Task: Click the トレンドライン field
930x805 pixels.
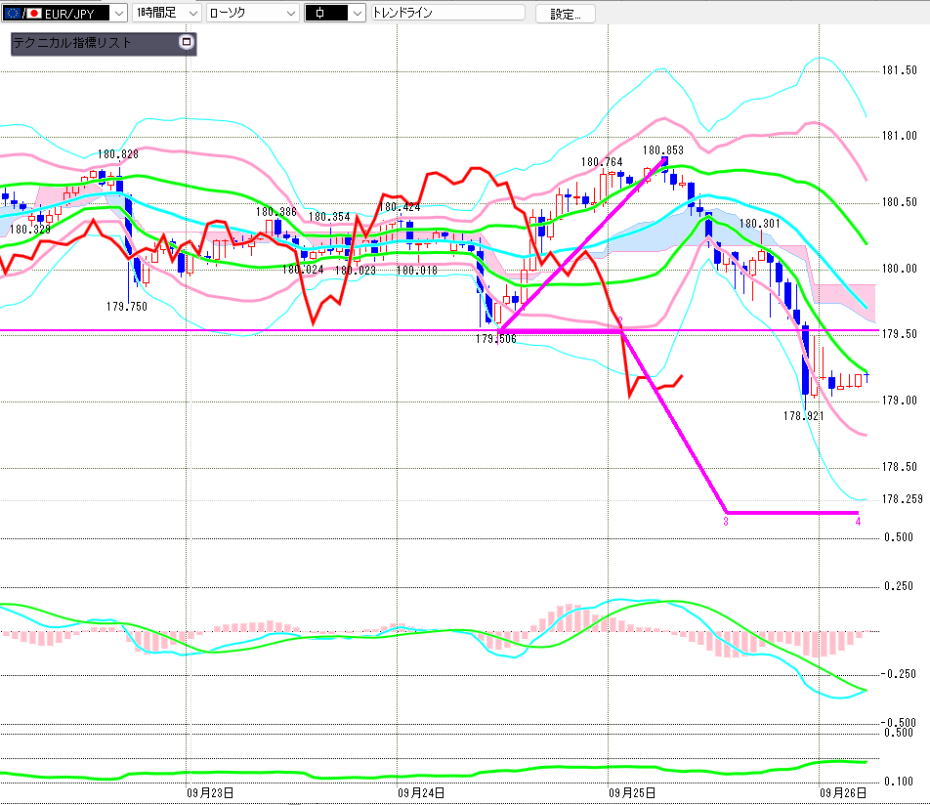Action: 447,13
